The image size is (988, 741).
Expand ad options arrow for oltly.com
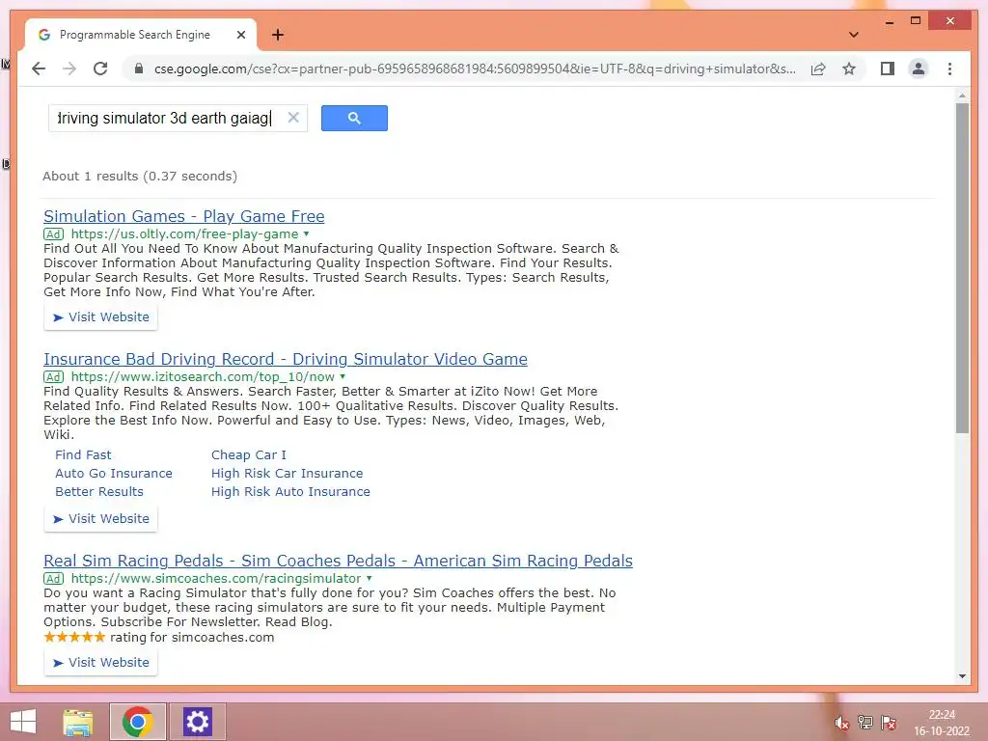[x=306, y=233]
